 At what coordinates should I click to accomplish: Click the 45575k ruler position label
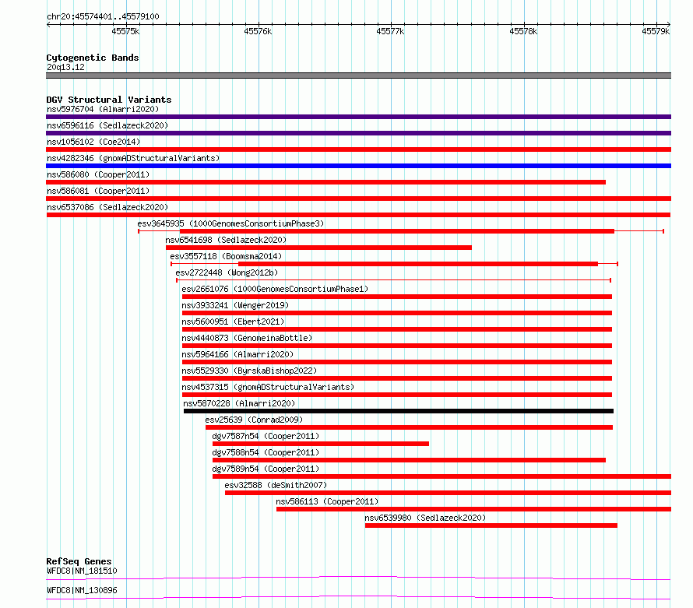pos(125,31)
